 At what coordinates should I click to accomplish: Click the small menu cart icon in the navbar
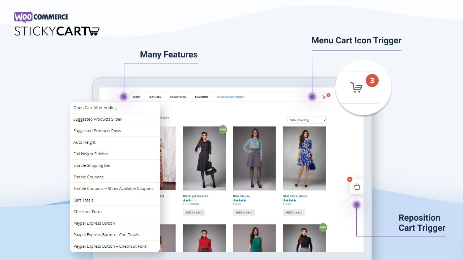coord(324,97)
